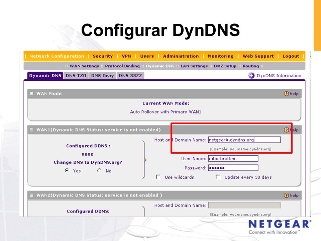Click WAN1 'Configured DDNS :' label
321x241 pixels.
coord(88,146)
